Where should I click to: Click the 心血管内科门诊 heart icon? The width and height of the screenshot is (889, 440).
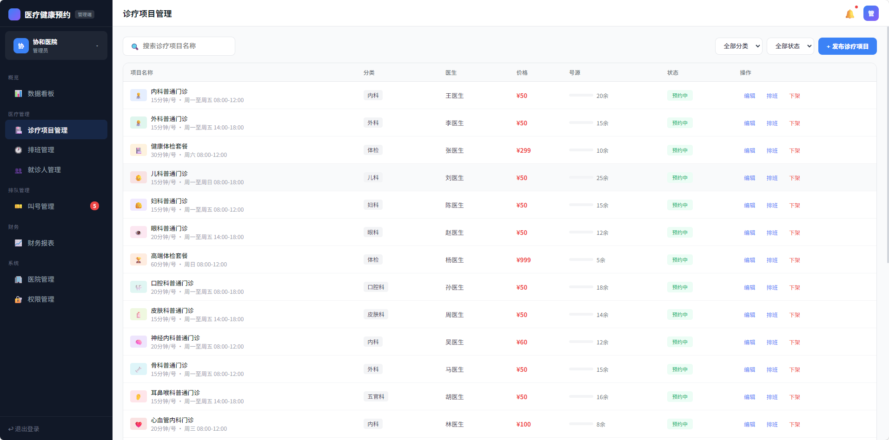pyautogui.click(x=139, y=424)
